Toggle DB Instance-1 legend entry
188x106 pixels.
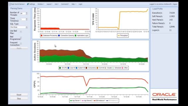(99, 101)
